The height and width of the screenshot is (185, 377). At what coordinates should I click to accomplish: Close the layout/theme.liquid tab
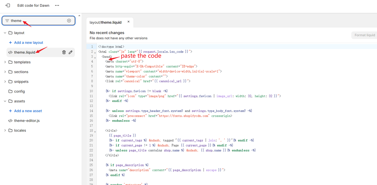[128, 22]
